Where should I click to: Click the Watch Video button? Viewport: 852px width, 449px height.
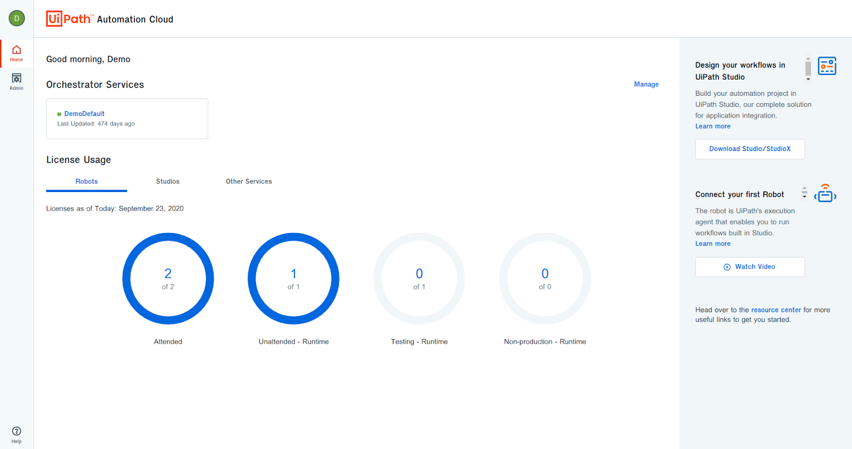point(750,267)
